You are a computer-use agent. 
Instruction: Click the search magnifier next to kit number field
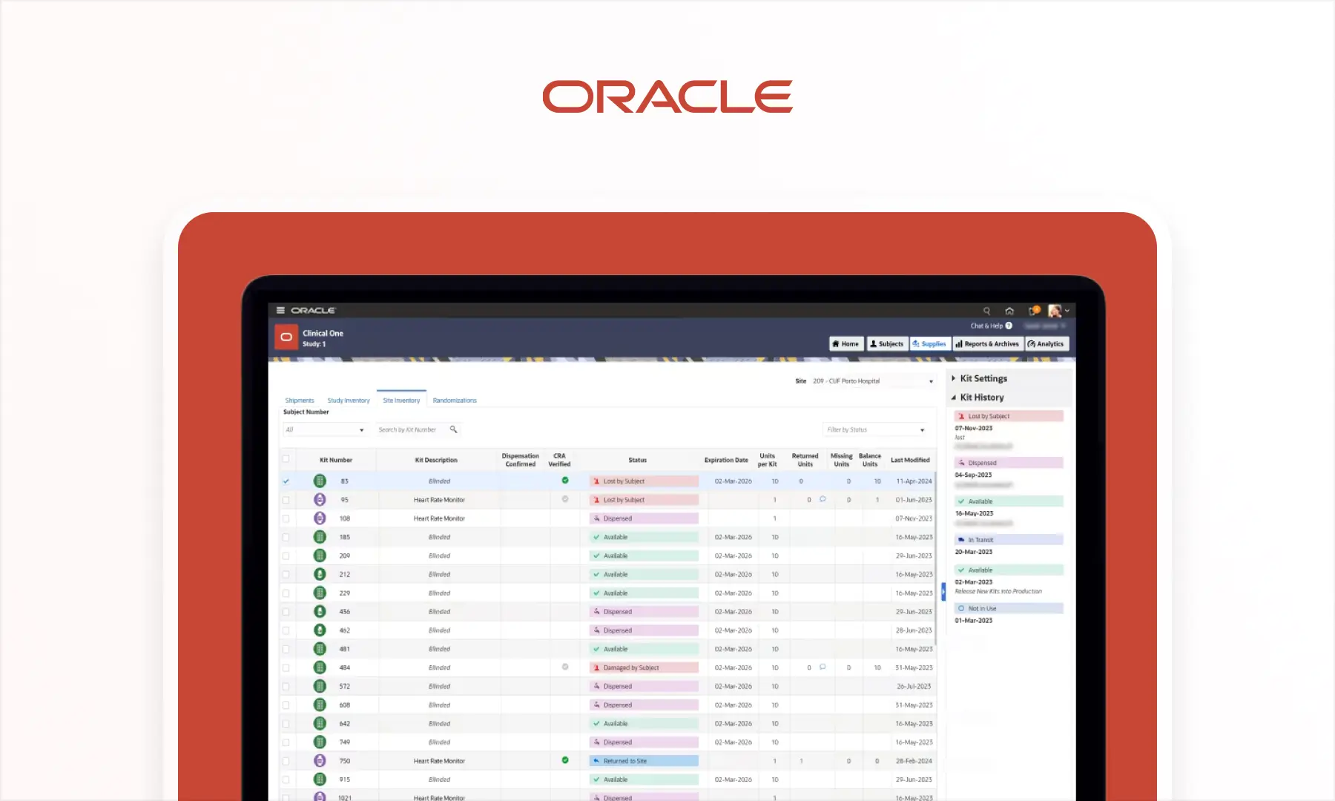pos(454,429)
